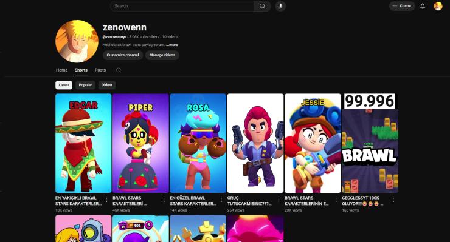Click title EN YAKIŞIKLI BRAWL STARS KARAKTERLER

click(78, 201)
